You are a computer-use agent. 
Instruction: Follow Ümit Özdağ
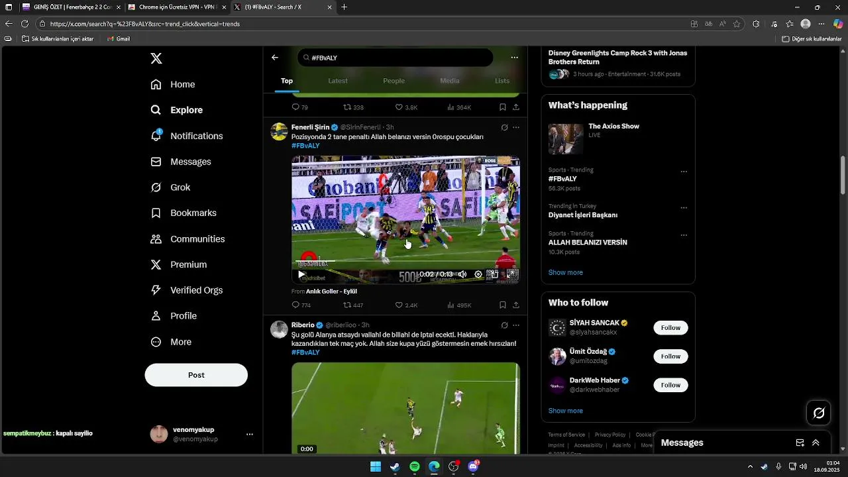point(670,356)
